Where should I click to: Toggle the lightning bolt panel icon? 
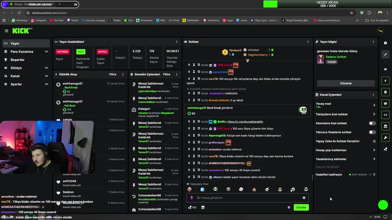tap(385, 81)
